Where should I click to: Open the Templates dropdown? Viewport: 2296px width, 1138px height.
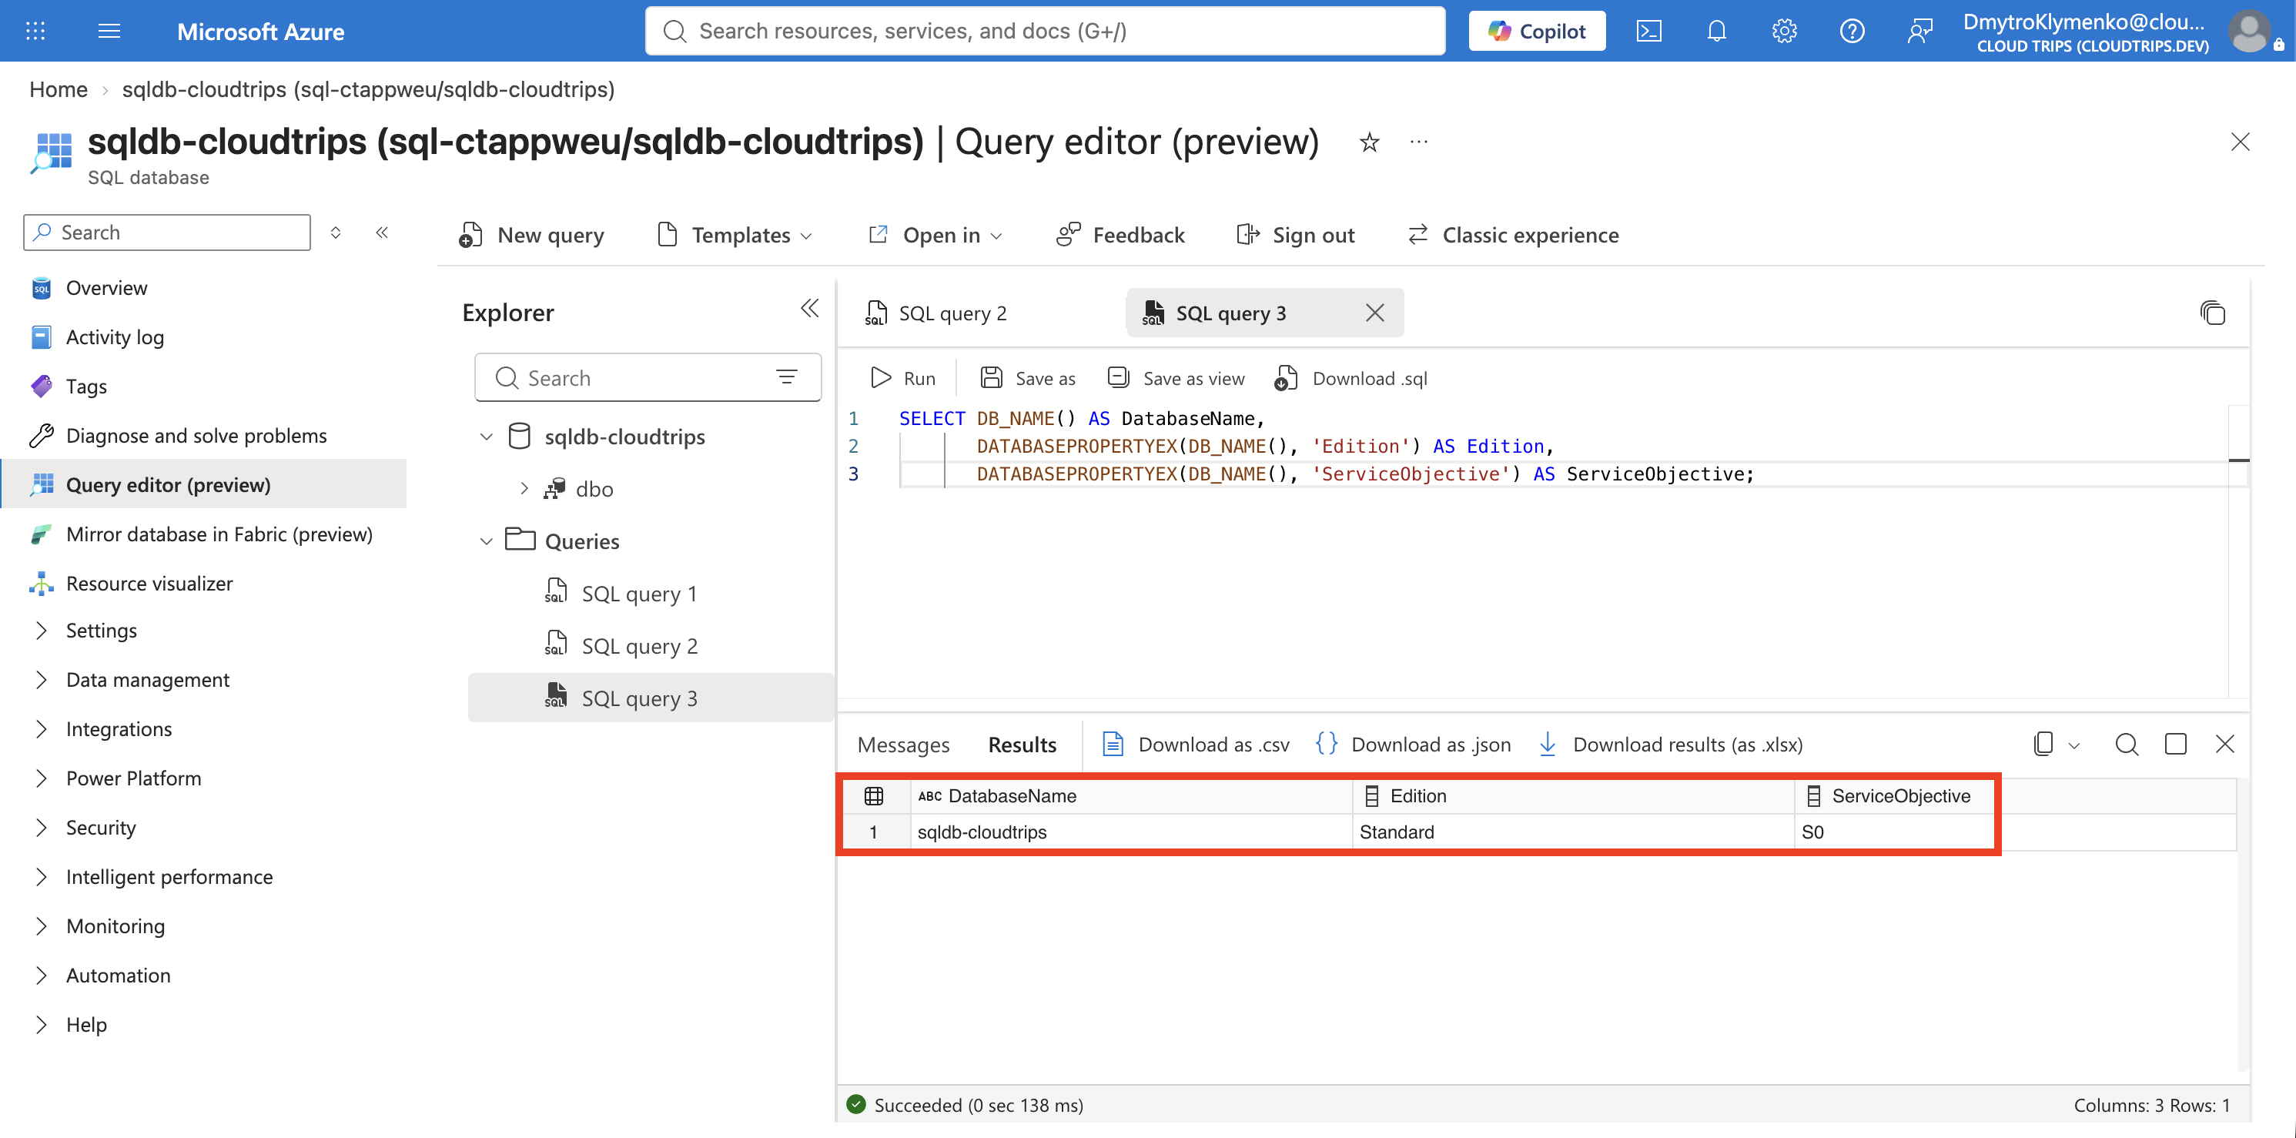tap(735, 236)
